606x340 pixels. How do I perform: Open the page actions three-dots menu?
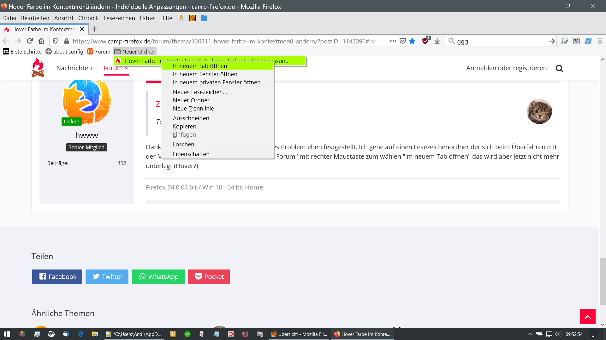pyautogui.click(x=393, y=41)
